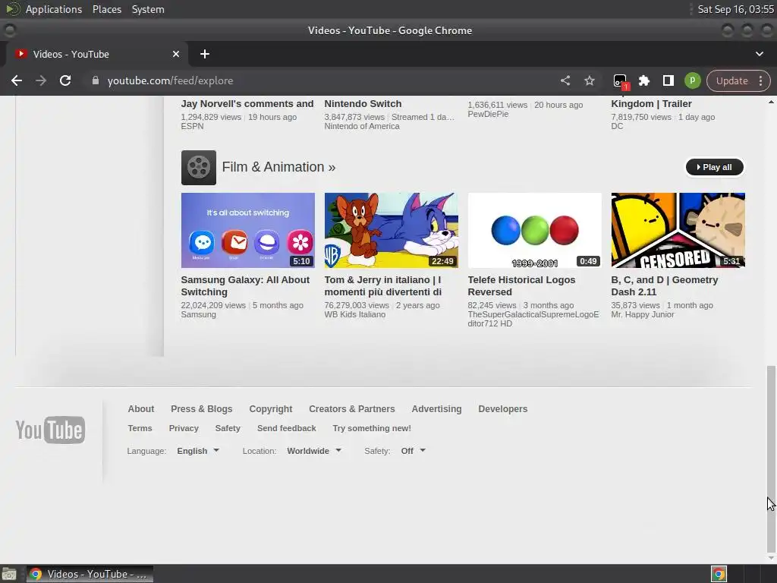Open the Creators & Partners link
Image resolution: width=777 pixels, height=583 pixels.
coord(352,409)
